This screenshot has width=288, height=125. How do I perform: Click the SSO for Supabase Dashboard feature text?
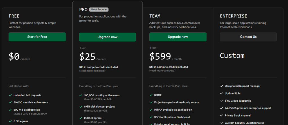click(x=172, y=117)
